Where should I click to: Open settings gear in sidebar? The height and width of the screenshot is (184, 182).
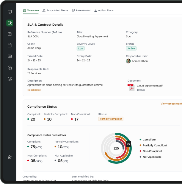(10, 157)
